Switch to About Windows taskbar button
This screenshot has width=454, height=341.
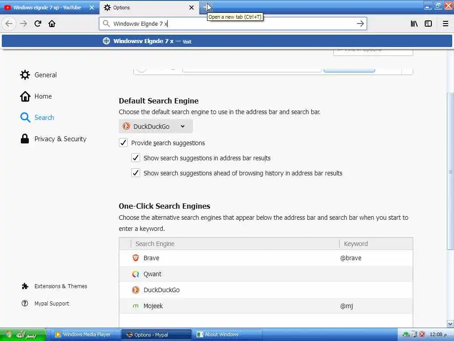point(227,335)
